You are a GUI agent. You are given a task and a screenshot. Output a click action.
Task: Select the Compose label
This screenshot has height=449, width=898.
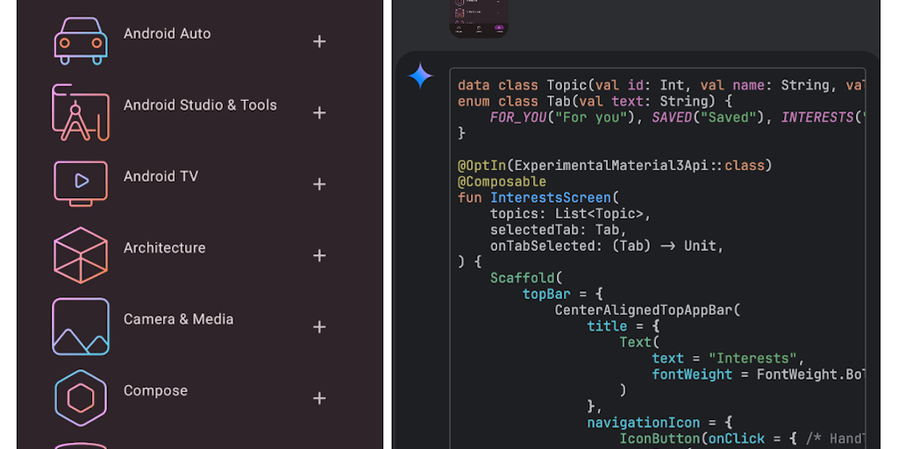[x=156, y=390]
